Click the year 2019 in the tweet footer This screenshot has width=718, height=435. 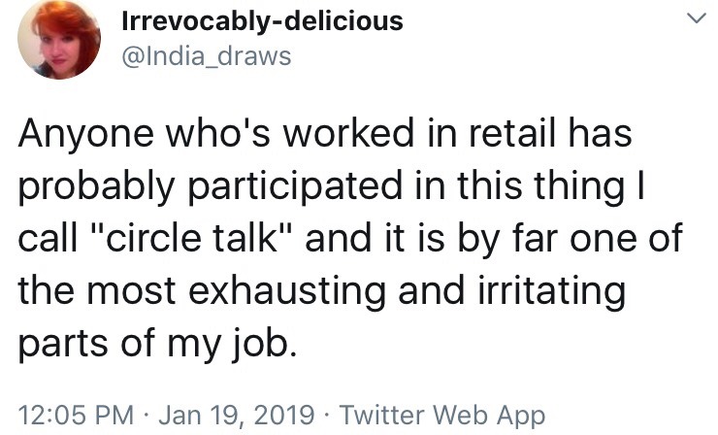tap(283, 415)
